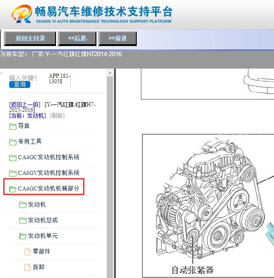Viewport: 274px width, 278px height.
Task: Open the 导言 folder icon
Action: [13, 126]
